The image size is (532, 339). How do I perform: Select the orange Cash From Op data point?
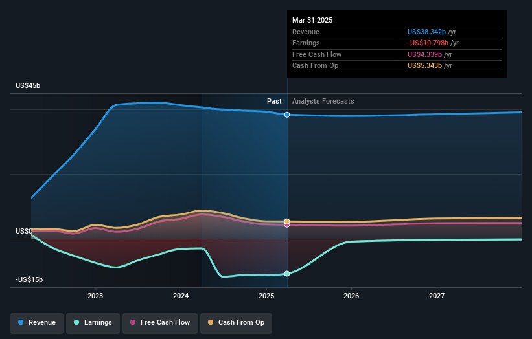pyautogui.click(x=287, y=221)
